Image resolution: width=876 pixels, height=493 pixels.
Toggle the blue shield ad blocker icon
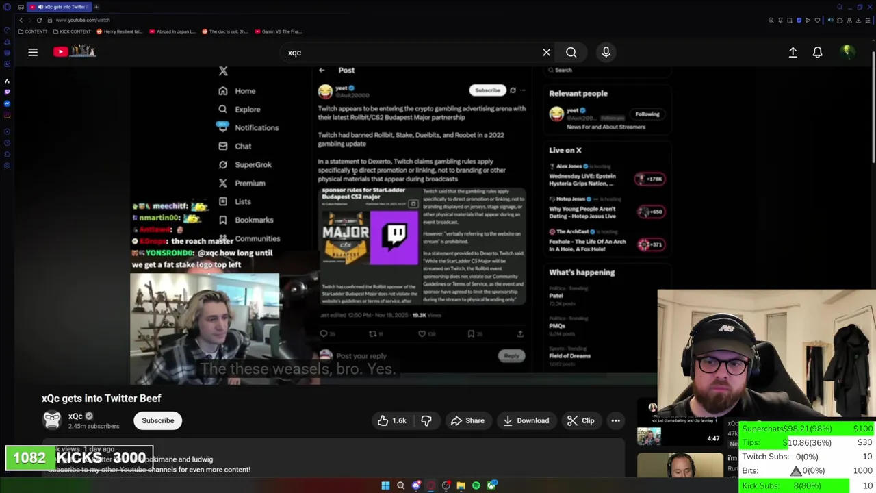(x=799, y=21)
